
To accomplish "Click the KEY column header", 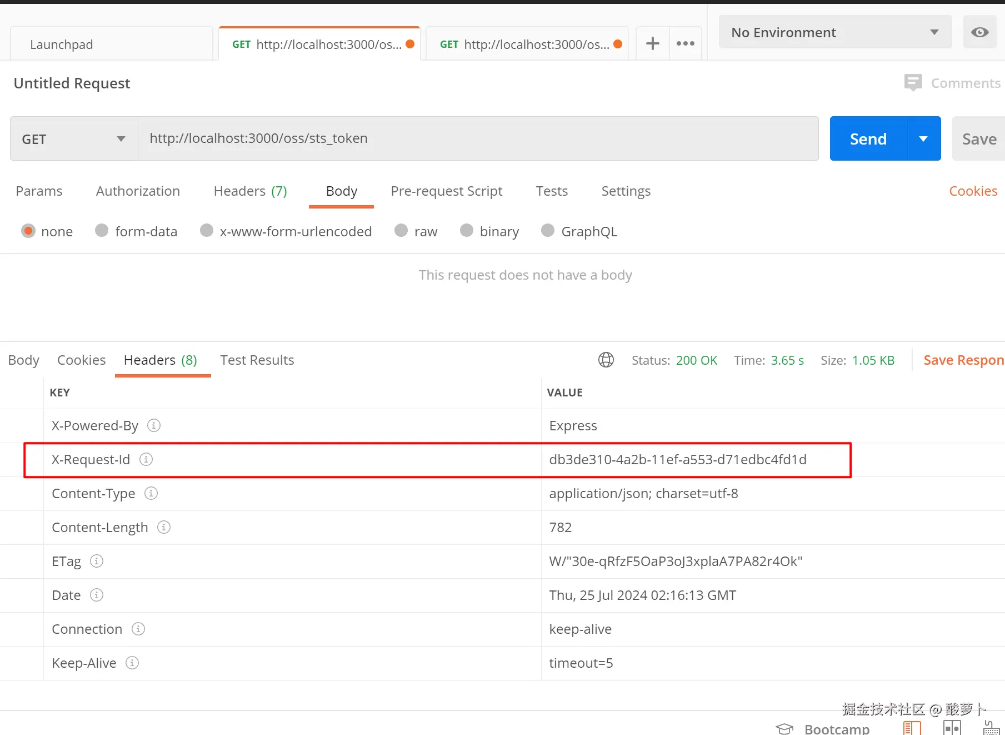I will [59, 393].
